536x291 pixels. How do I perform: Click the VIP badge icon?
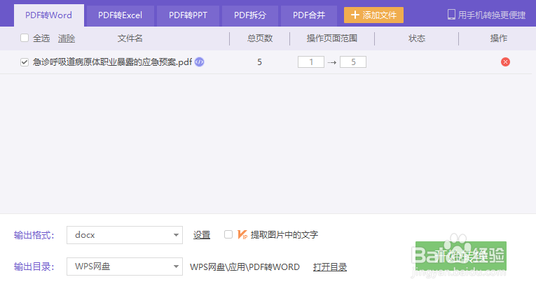pos(242,235)
